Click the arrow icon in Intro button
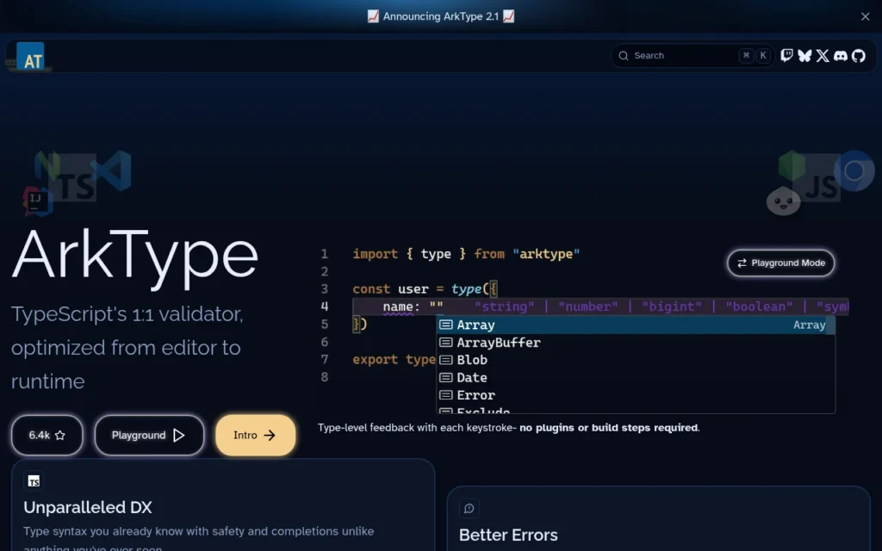The image size is (882, 551). [270, 435]
